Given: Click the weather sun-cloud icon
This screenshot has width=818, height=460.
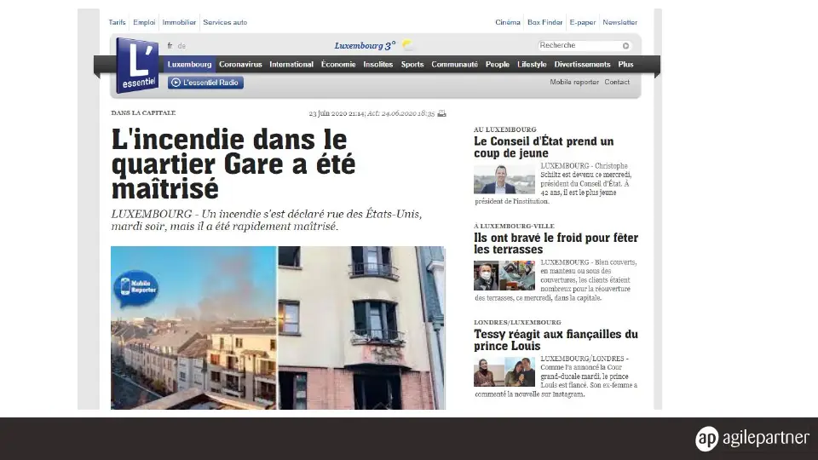Looking at the screenshot, I should pos(408,45).
